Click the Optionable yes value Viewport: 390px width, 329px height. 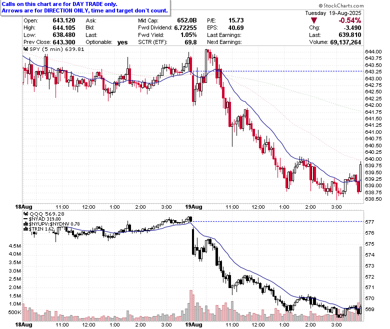(x=122, y=42)
